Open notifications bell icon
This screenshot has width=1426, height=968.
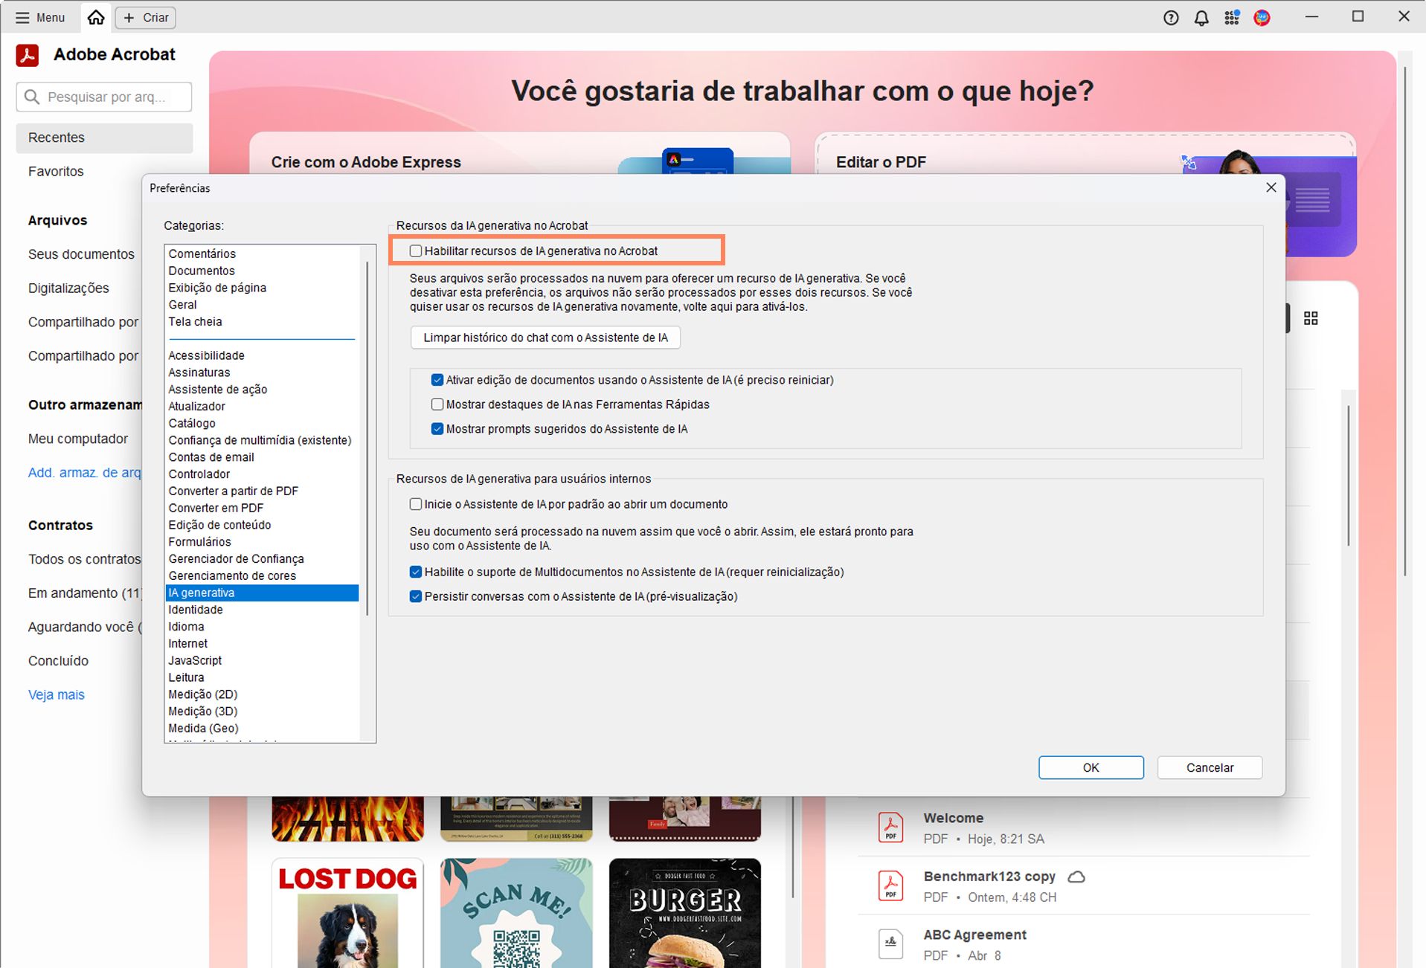[x=1201, y=18]
